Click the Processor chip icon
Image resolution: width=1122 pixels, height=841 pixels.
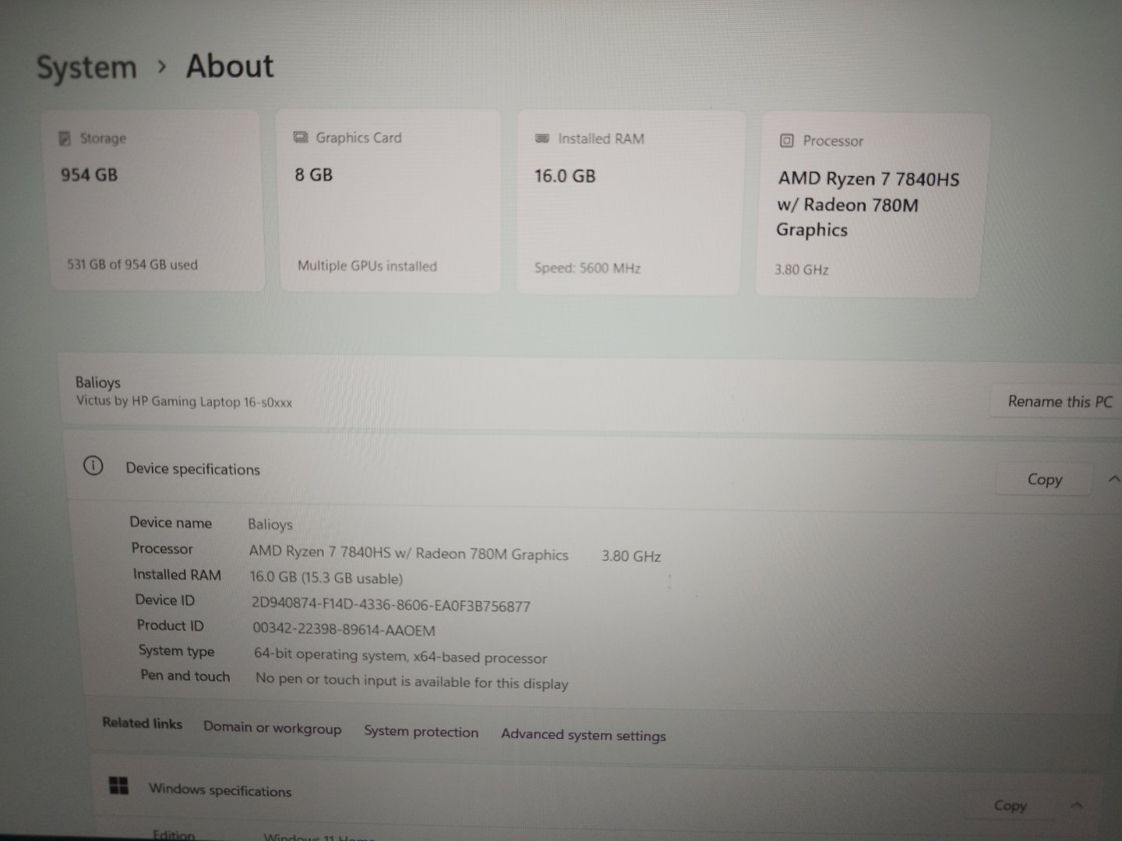[x=786, y=141]
